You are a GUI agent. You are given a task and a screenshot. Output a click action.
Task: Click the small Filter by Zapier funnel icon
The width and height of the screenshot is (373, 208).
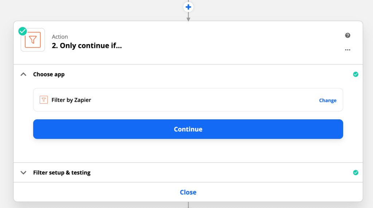click(x=44, y=100)
